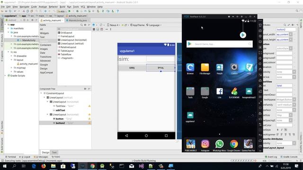Image resolution: width=303 pixels, height=170 pixels.
Task: Select the Design tab below the designer
Action: [x=45, y=153]
